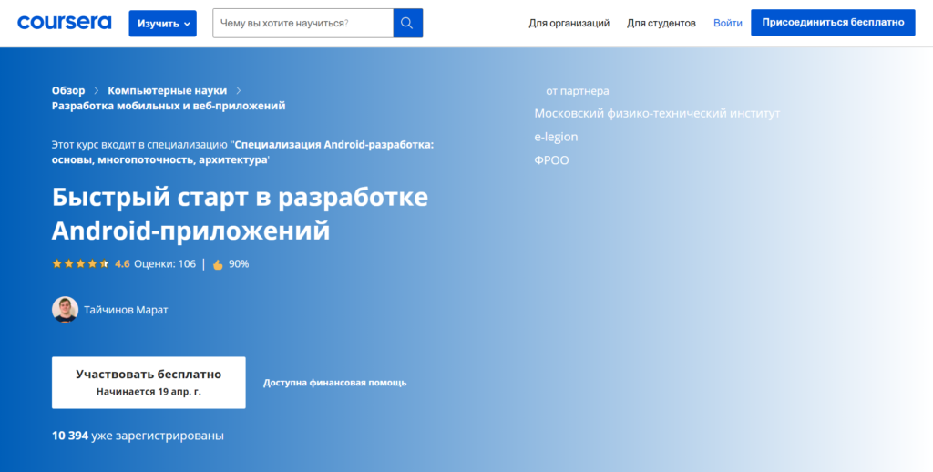933x472 pixels.
Task: Open Компьютерные науки breadcrumb link
Action: (167, 90)
